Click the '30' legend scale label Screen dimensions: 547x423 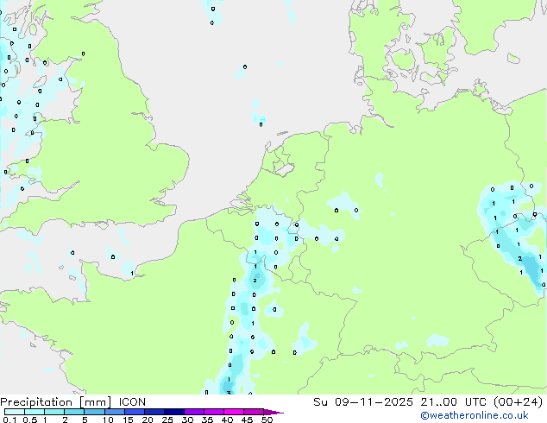tap(187, 420)
